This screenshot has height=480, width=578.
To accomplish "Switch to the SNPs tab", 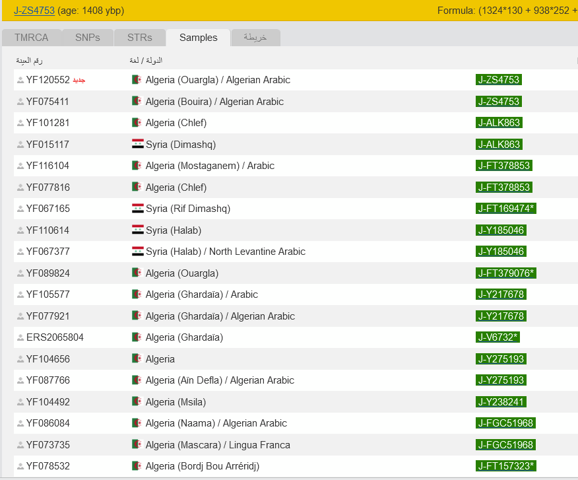I will [88, 38].
